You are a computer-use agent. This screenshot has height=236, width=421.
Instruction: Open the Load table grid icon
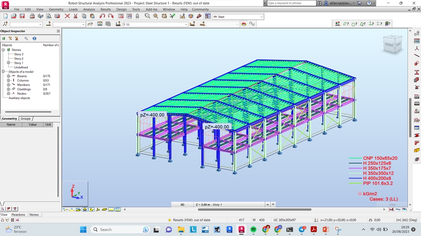coord(417,128)
